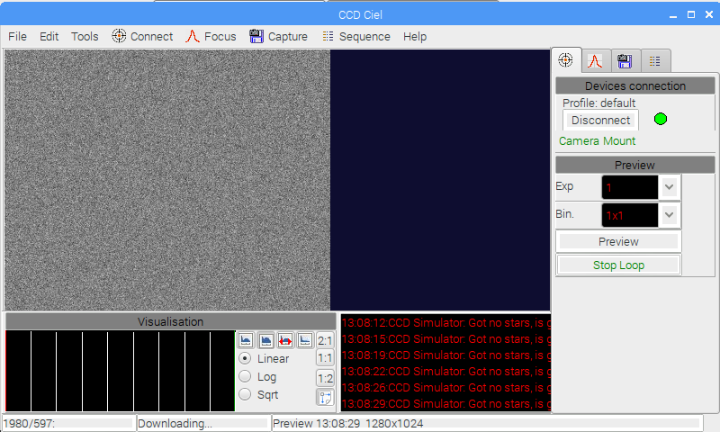The image size is (720, 432).
Task: Click the Exp value input field
Action: pos(630,187)
